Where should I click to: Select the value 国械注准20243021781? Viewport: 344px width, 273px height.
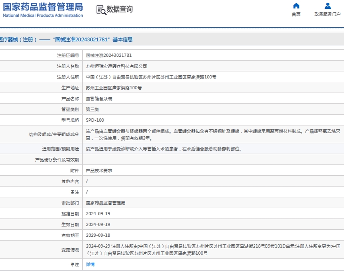pyautogui.click(x=109, y=55)
